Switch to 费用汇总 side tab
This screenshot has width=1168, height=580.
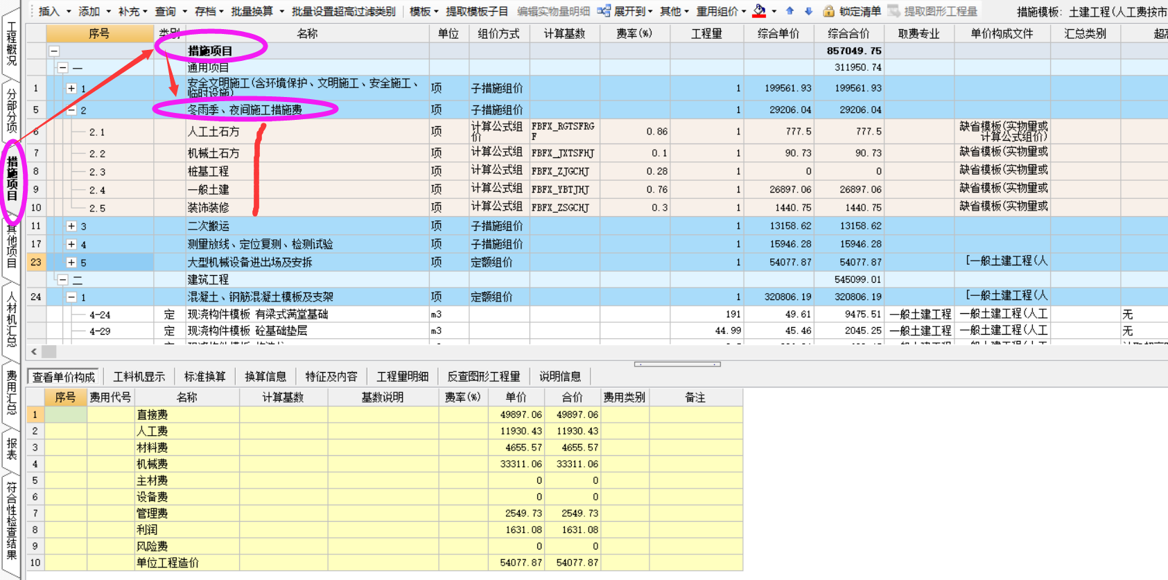click(12, 392)
